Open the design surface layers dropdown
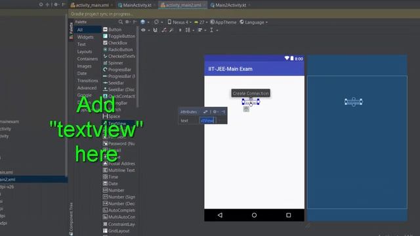 tap(144, 22)
